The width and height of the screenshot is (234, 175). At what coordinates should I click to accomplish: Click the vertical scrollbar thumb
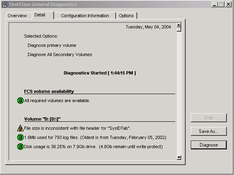tap(179, 30)
